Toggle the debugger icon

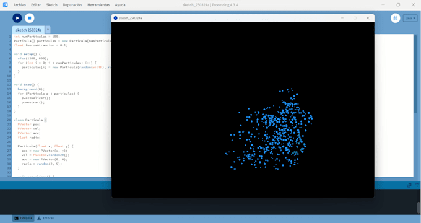[395, 18]
